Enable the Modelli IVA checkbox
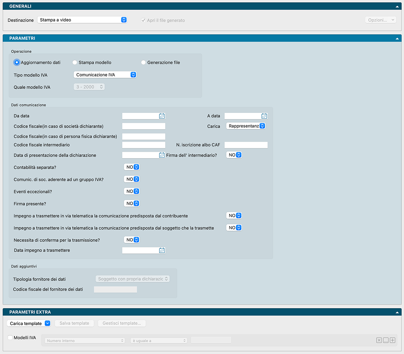Image resolution: width=404 pixels, height=354 pixels. pyautogui.click(x=10, y=337)
